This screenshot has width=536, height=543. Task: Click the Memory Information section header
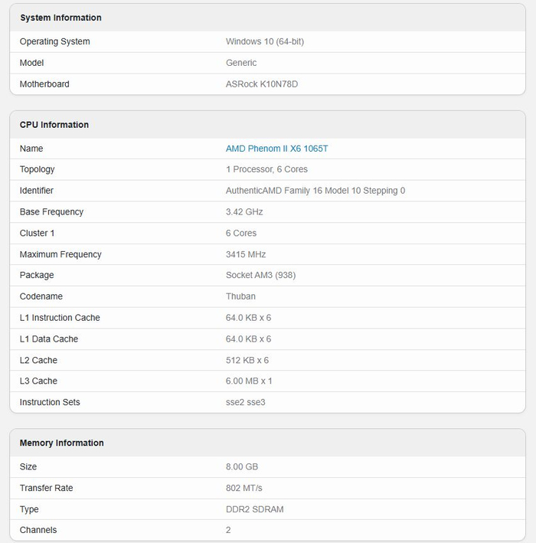[61, 443]
